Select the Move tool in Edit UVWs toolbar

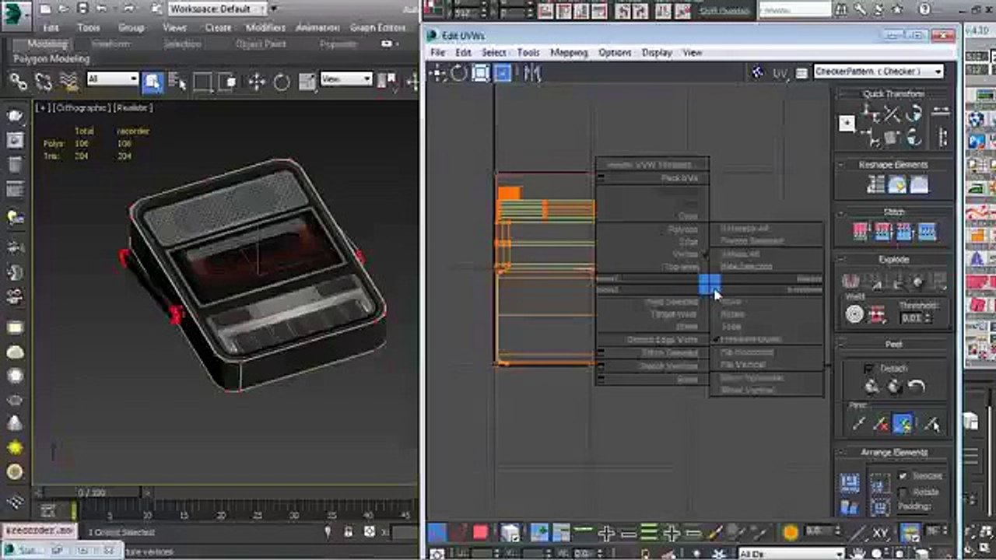[x=438, y=73]
